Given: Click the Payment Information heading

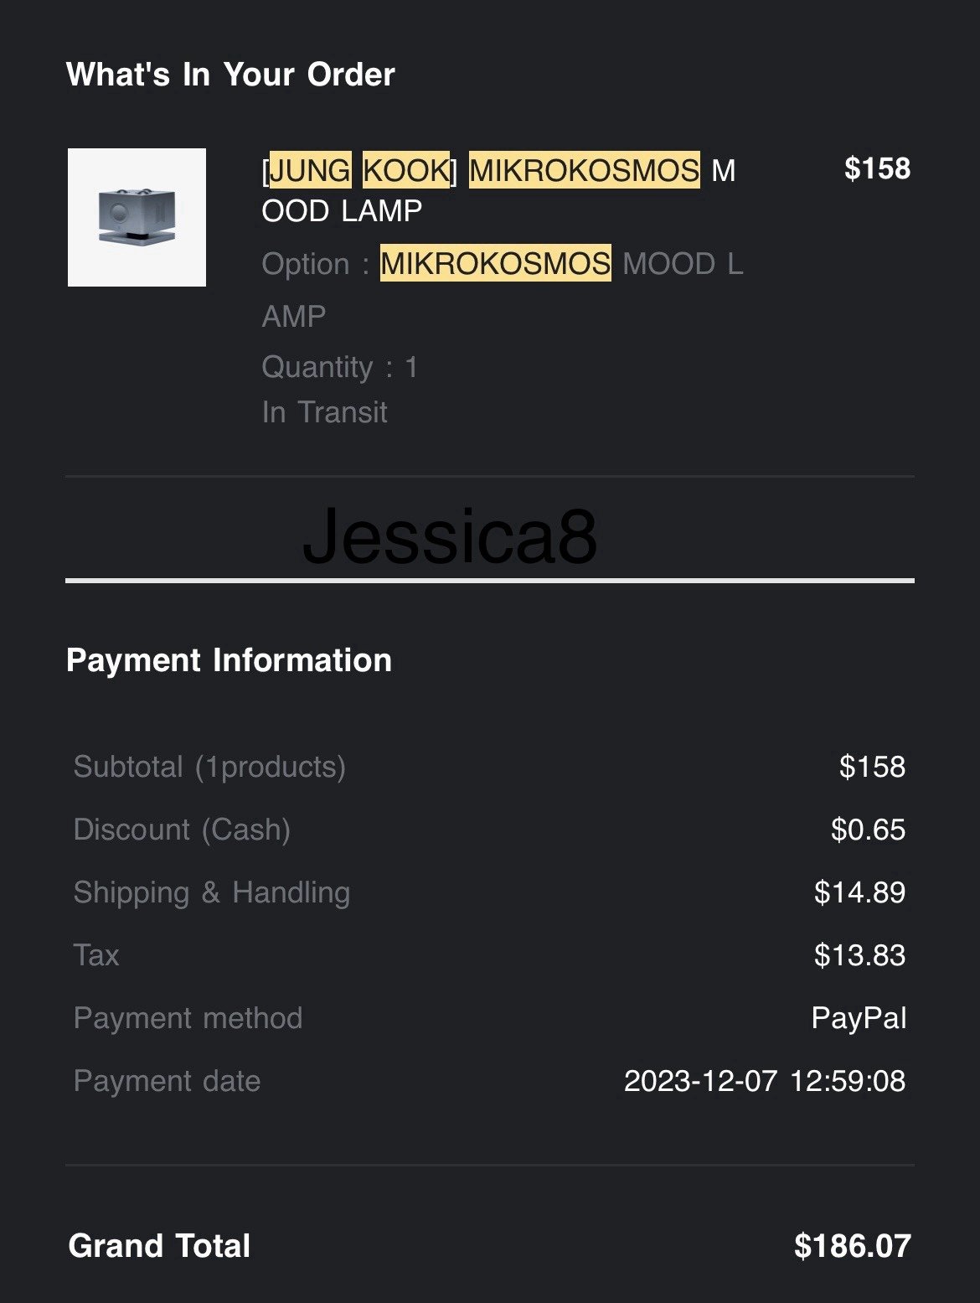Looking at the screenshot, I should point(229,660).
